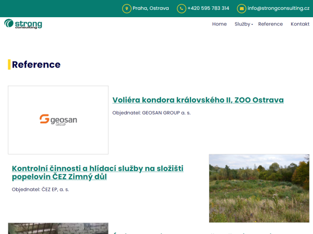The width and height of the screenshot is (313, 234).
Task: Click the Reference page heading
Action: pos(36,64)
